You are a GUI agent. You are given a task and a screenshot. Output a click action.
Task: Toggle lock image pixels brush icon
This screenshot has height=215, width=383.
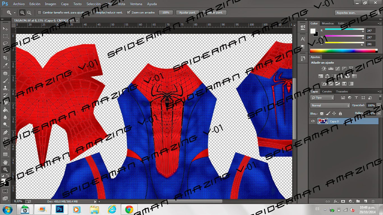point(328,113)
